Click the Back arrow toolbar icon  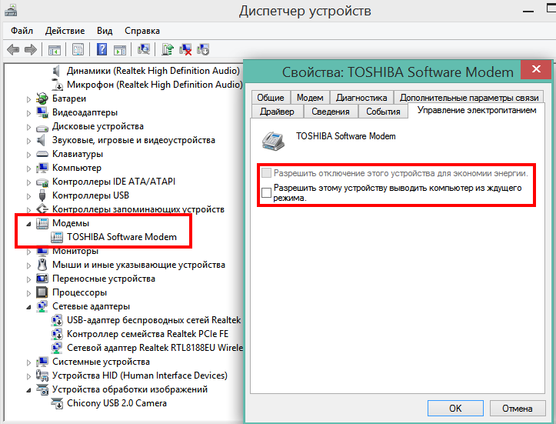pyautogui.click(x=13, y=49)
